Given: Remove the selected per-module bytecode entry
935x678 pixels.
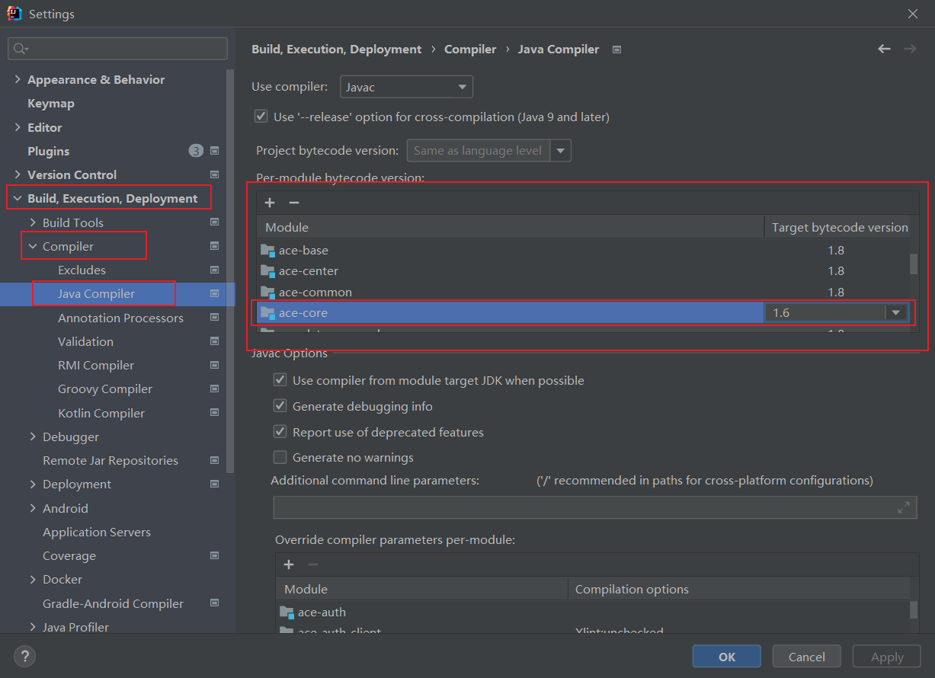Looking at the screenshot, I should (x=294, y=203).
